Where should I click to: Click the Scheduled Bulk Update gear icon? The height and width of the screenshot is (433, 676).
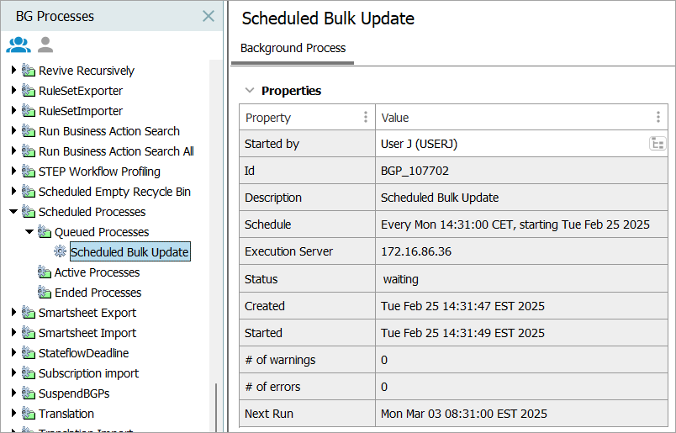pyautogui.click(x=60, y=251)
